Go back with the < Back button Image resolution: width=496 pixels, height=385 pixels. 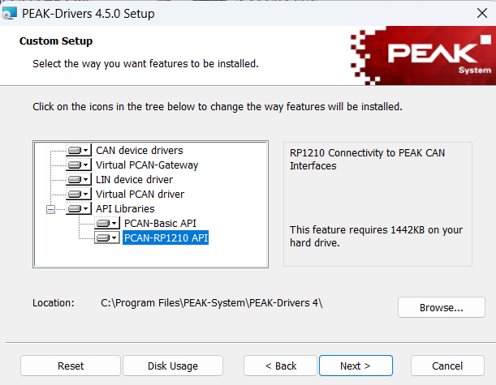point(281,366)
